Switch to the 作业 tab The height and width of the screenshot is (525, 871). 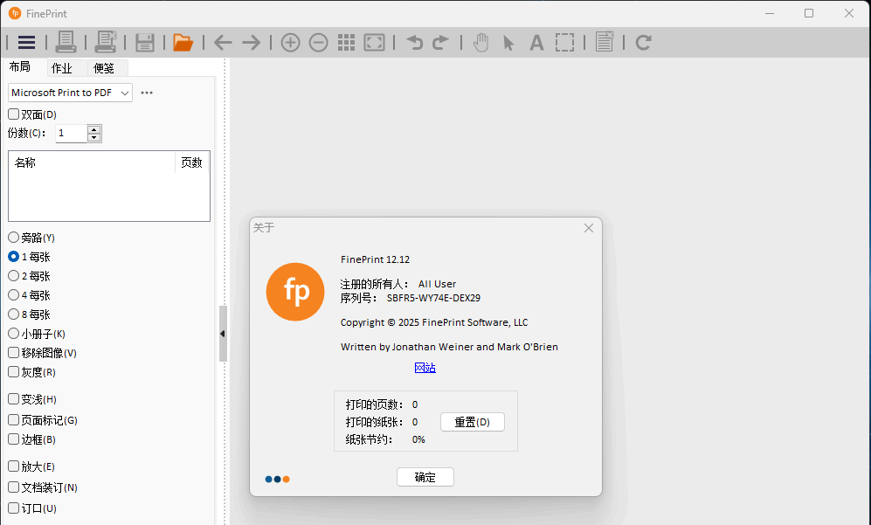[x=62, y=68]
